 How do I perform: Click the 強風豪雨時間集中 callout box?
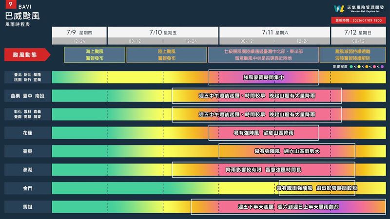[x=263, y=77]
